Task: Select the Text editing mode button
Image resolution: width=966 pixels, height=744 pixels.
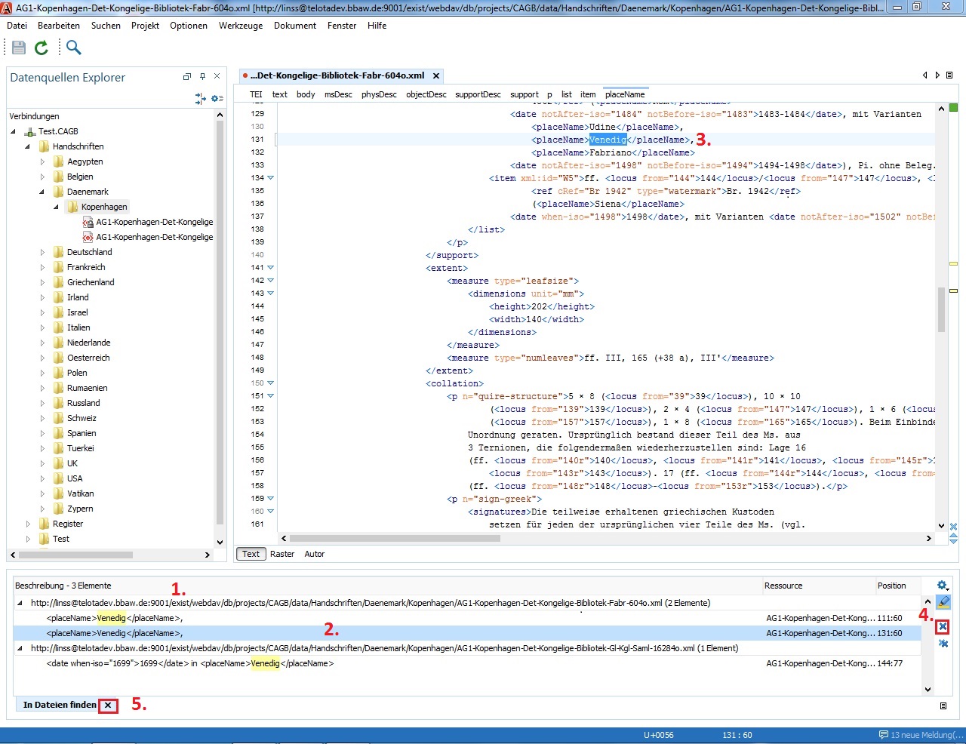Action: pos(251,554)
